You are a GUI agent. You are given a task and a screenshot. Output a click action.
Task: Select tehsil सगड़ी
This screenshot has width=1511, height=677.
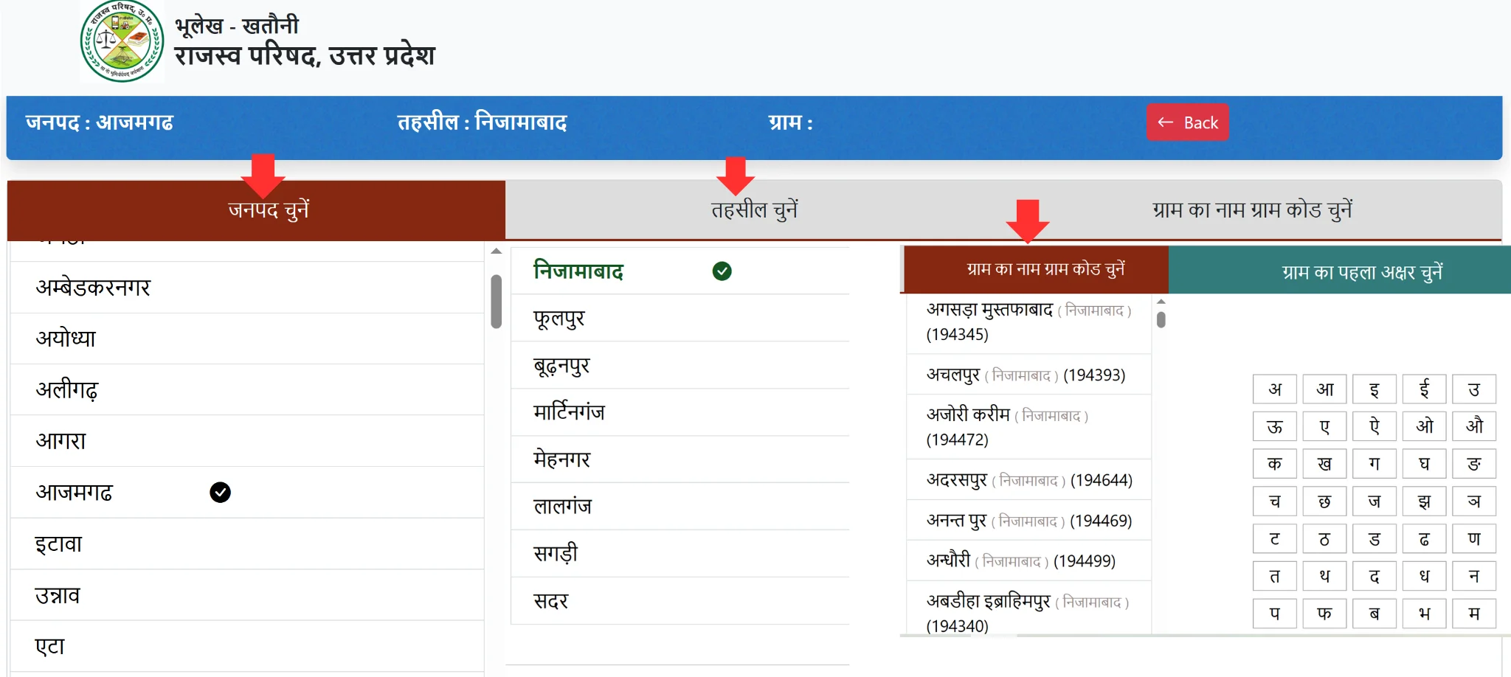(x=680, y=554)
